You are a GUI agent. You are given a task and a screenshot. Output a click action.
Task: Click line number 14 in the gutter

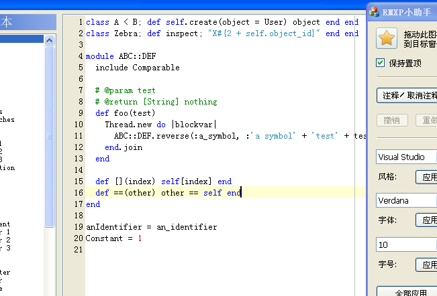79,170
